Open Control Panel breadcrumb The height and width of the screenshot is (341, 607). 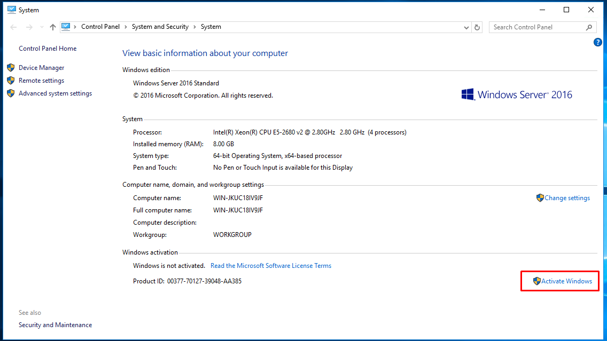[100, 27]
